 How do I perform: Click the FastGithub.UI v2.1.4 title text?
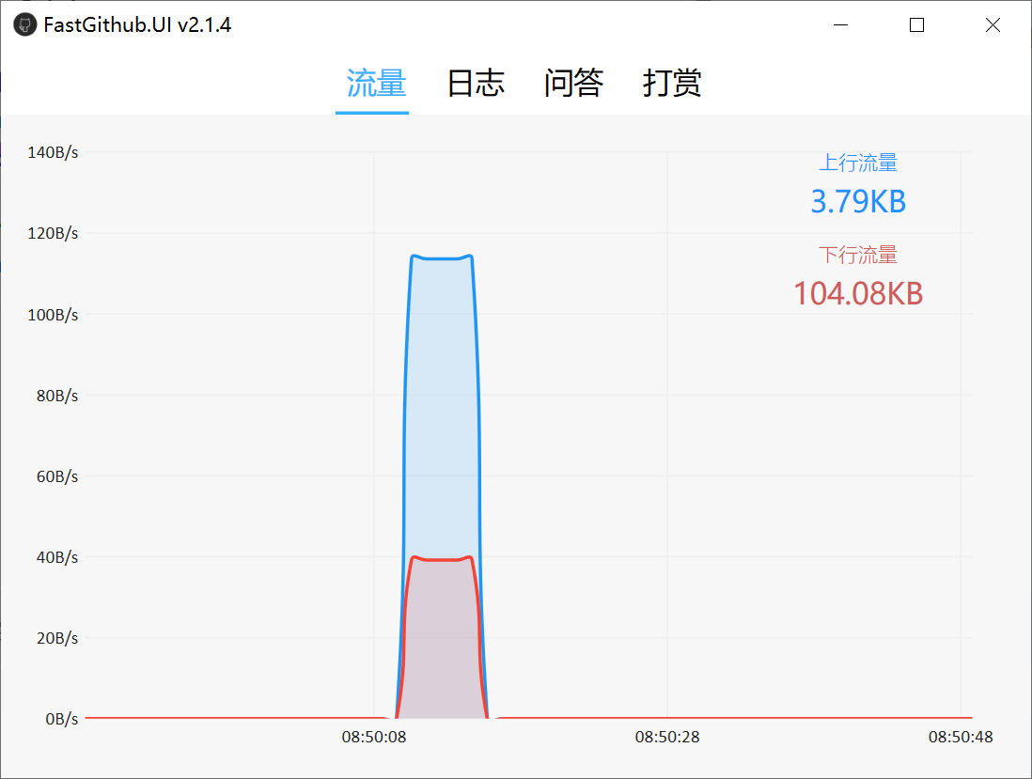(x=137, y=25)
